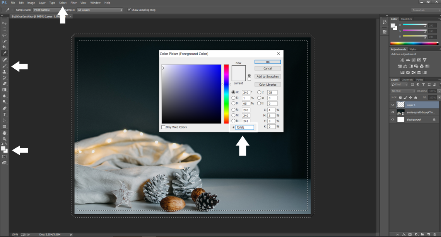Open Color Libraries button
Screen dimensions: 441x237
tap(267, 85)
